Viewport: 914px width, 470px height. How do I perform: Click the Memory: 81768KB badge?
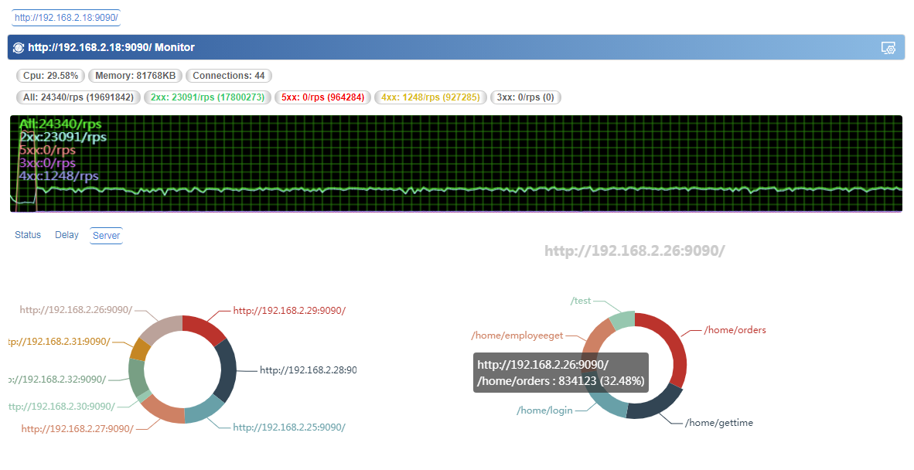pyautogui.click(x=135, y=76)
